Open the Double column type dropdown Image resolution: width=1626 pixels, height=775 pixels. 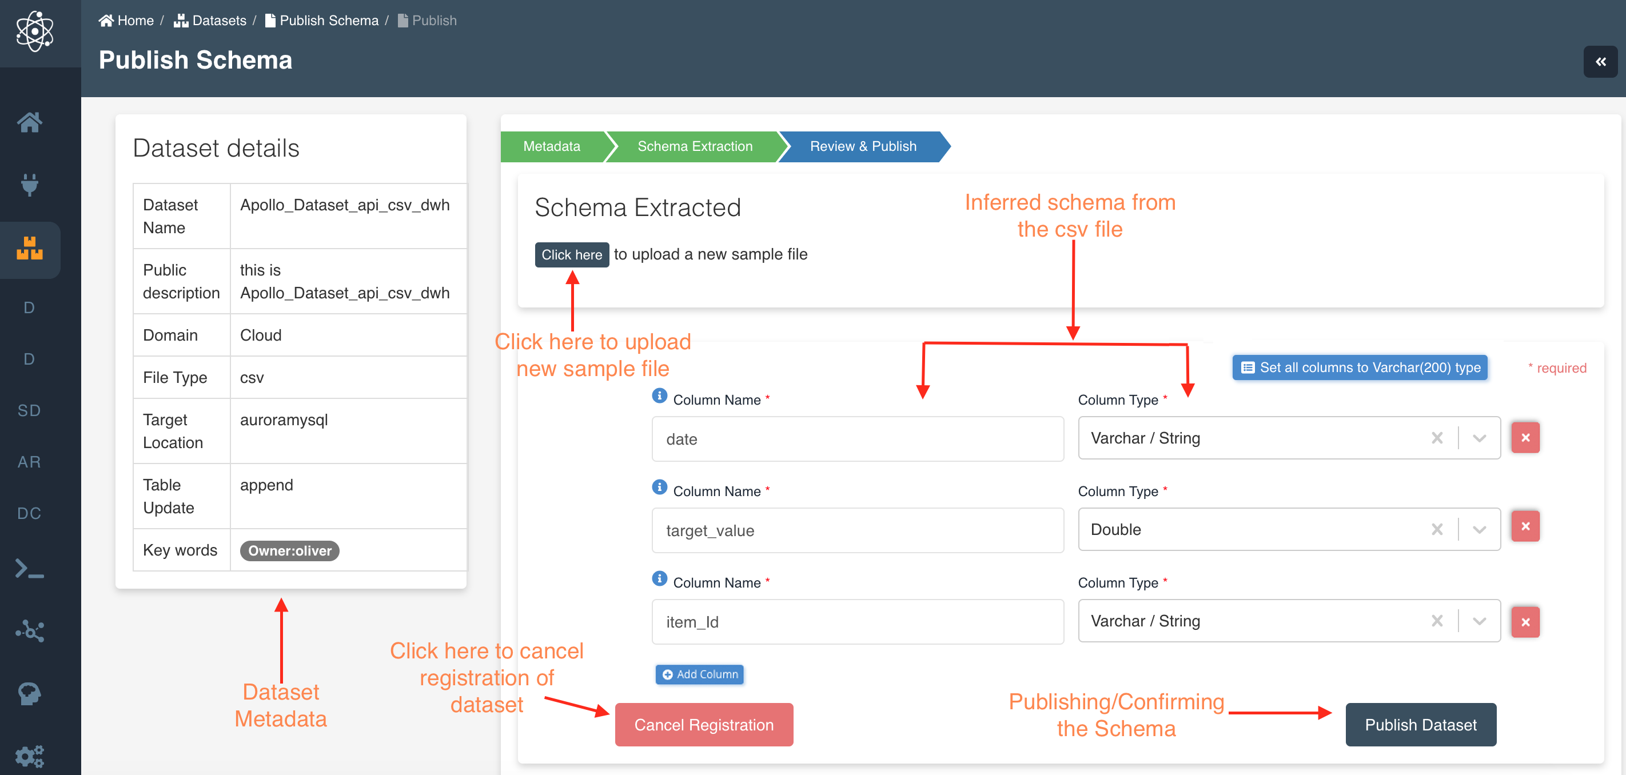tap(1479, 529)
